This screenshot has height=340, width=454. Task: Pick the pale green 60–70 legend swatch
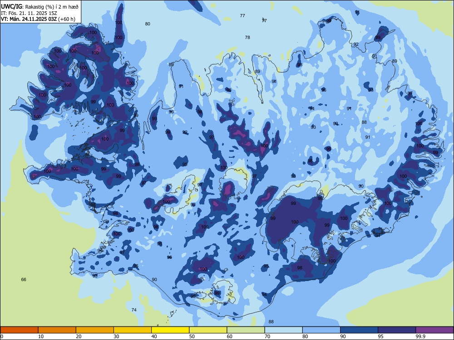click(246, 330)
